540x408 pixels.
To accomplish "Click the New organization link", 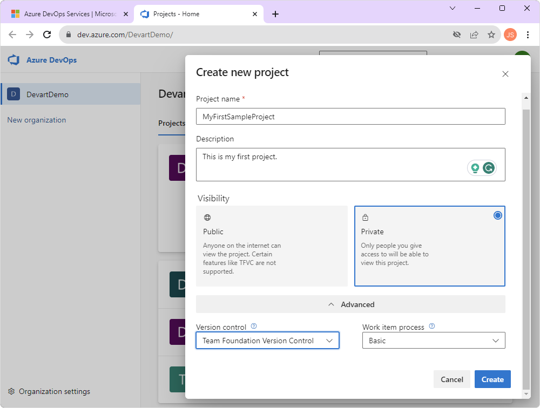I will (37, 120).
